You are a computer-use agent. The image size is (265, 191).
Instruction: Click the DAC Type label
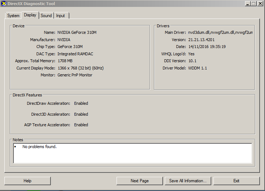46,54
